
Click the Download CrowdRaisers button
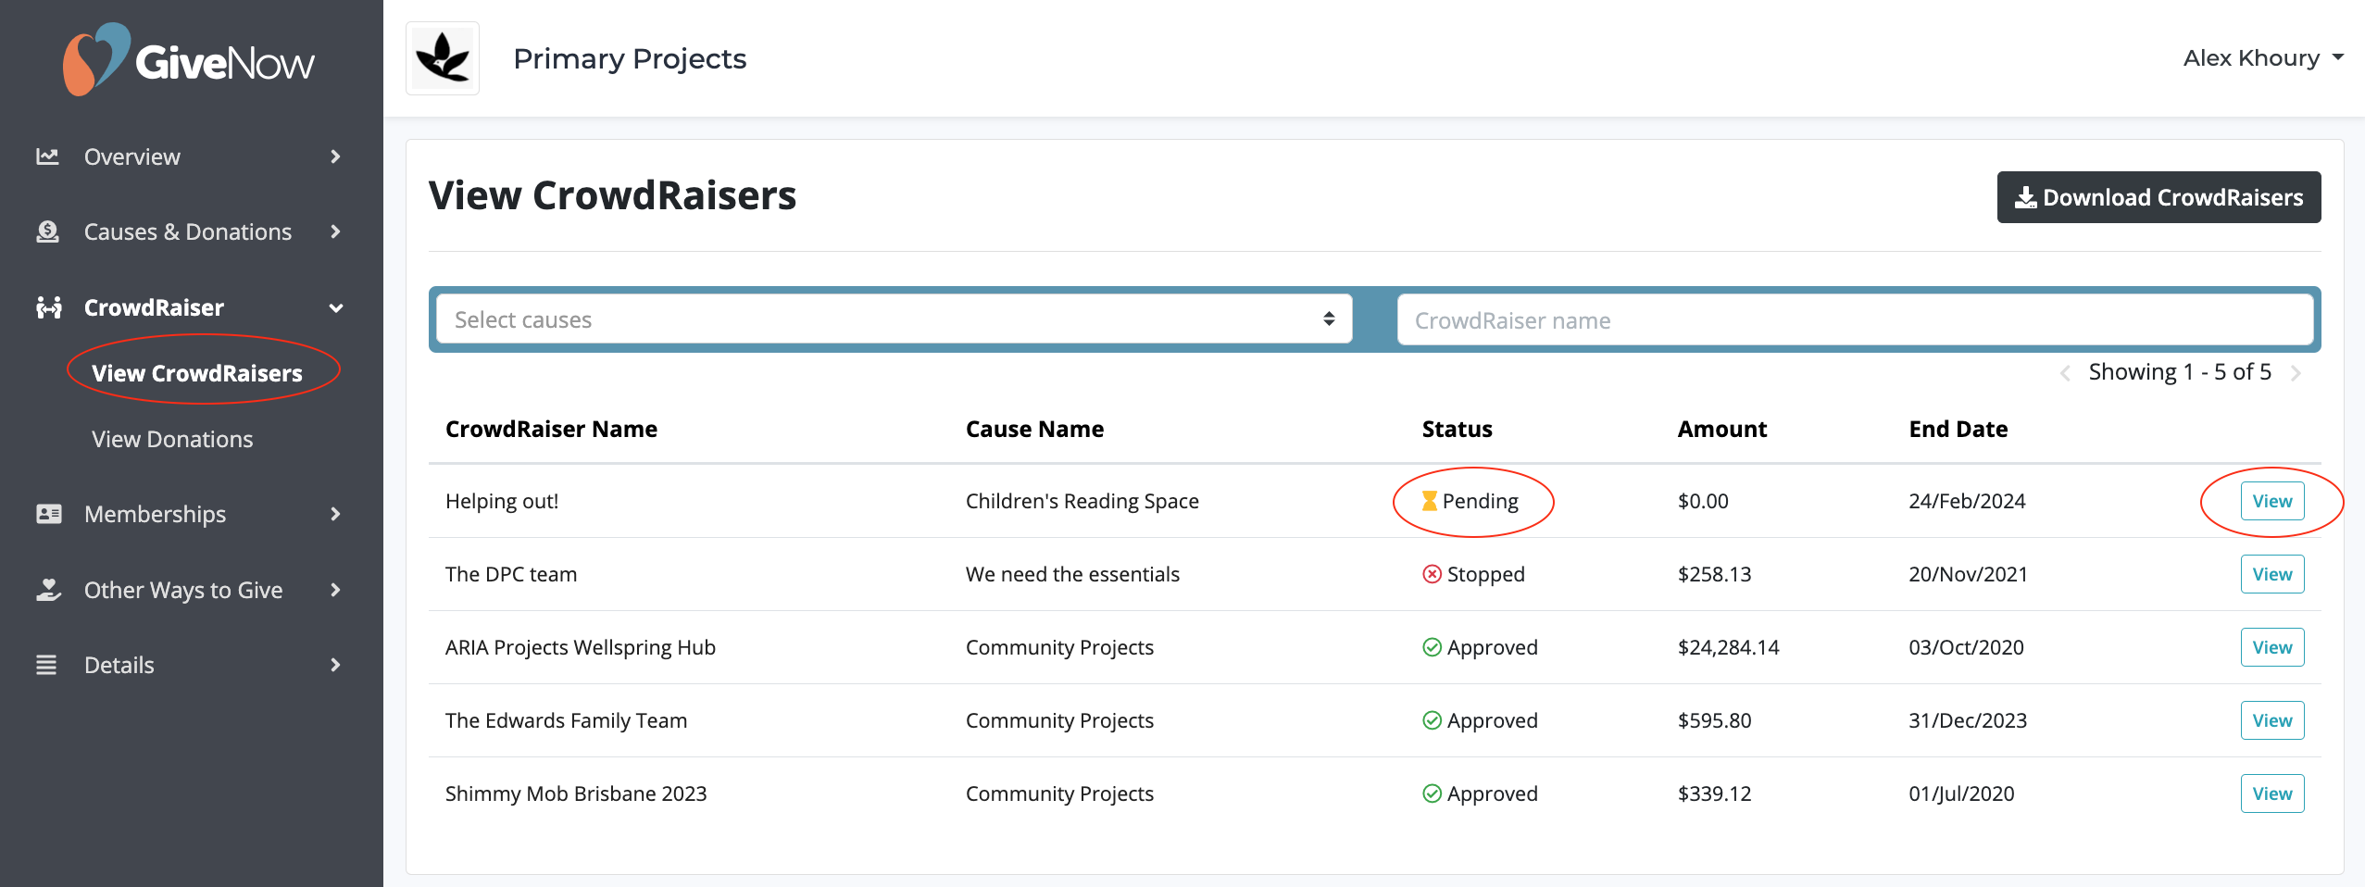(x=2159, y=197)
